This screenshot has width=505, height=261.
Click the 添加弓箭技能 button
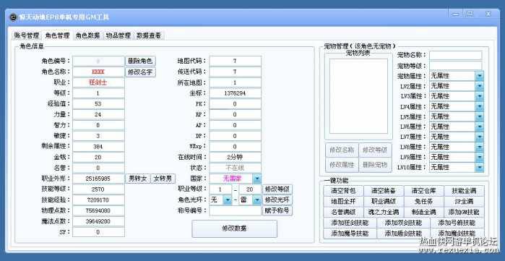click(x=457, y=223)
